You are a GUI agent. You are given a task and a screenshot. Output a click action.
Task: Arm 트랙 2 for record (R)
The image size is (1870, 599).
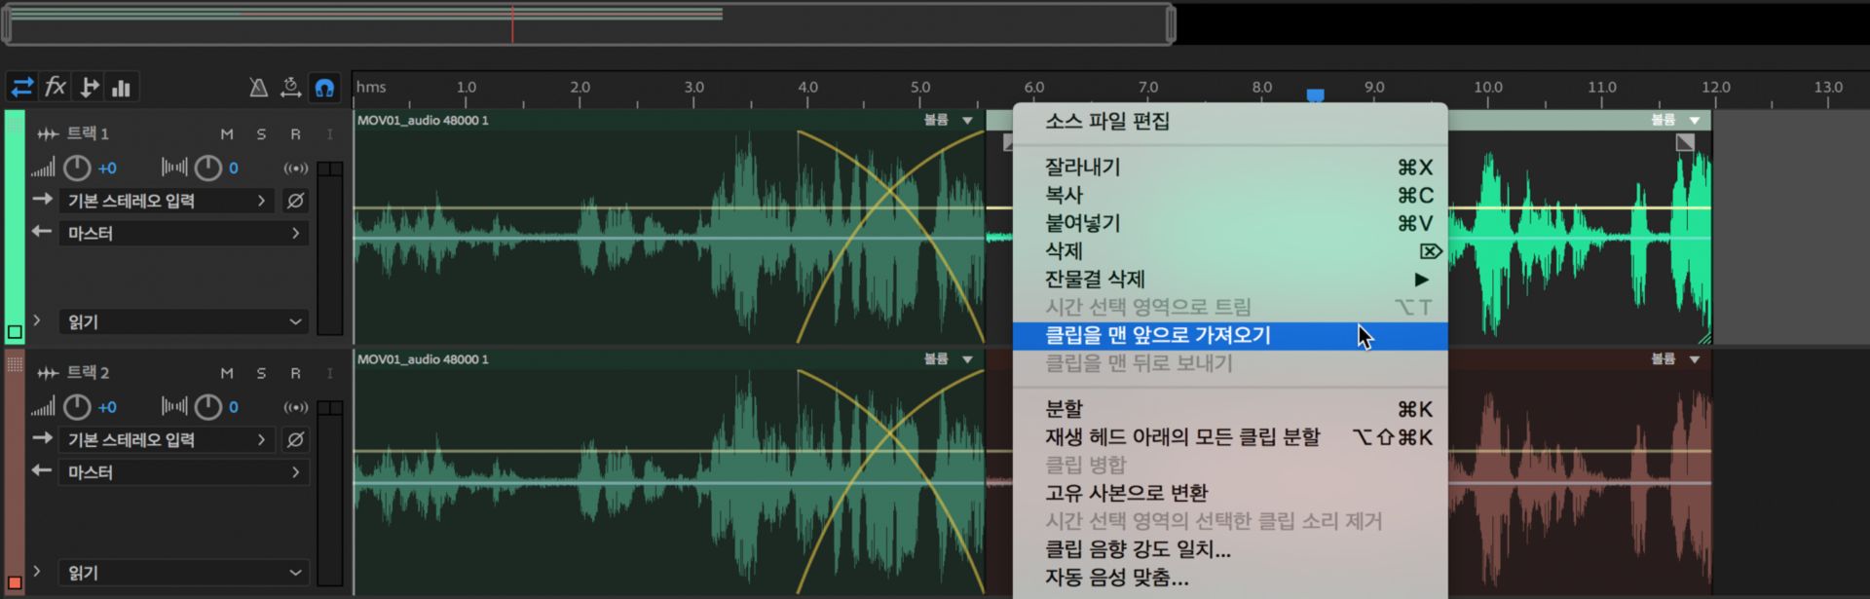(295, 373)
